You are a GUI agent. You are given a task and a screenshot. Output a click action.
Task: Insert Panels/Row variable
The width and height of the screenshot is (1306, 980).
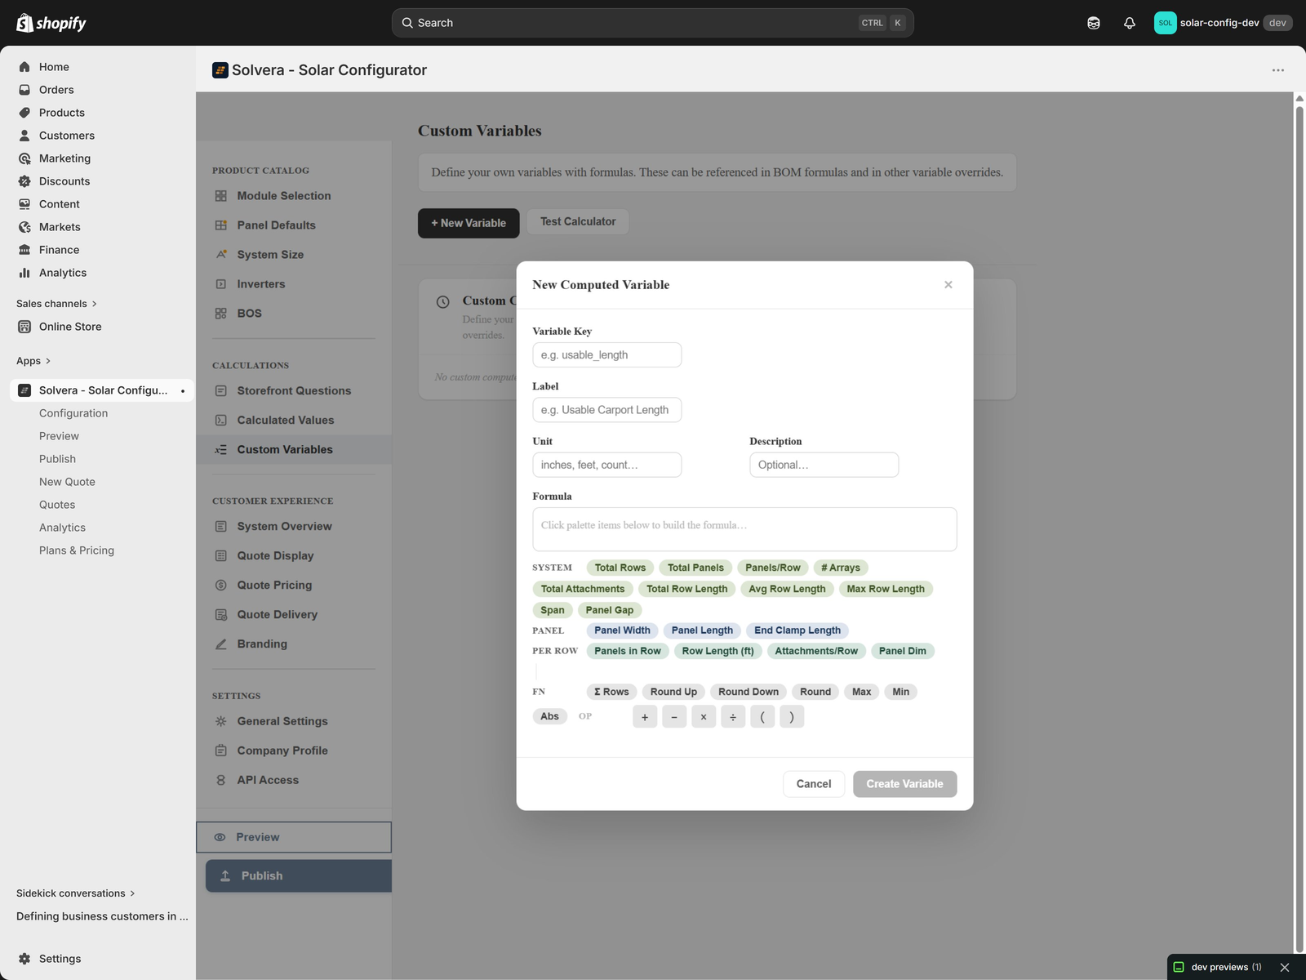(x=773, y=568)
